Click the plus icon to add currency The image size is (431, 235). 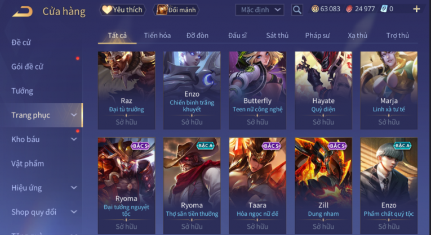click(x=417, y=9)
